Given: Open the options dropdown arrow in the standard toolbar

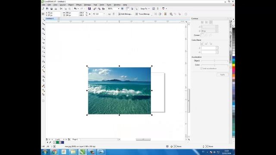Looking at the screenshot, I should (166, 9).
